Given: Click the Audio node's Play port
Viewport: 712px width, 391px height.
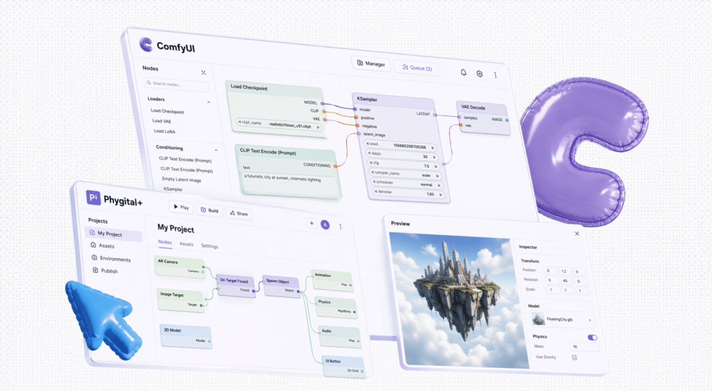Looking at the screenshot, I should (358, 341).
